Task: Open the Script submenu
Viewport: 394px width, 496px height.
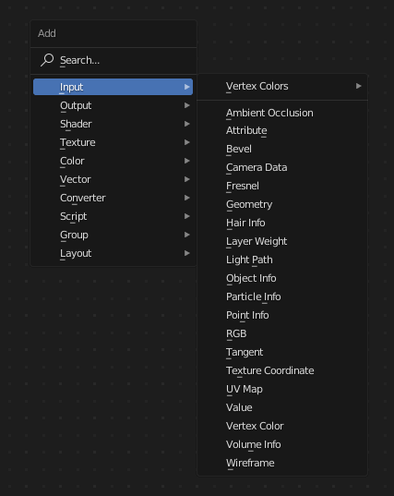Action: [113, 216]
